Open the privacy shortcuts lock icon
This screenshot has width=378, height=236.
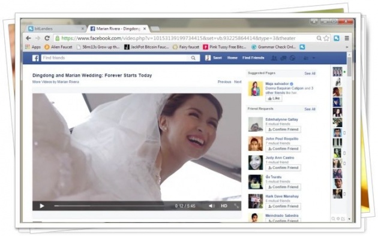(306, 58)
